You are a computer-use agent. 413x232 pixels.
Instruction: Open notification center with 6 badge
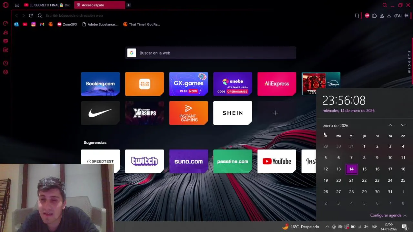405,227
